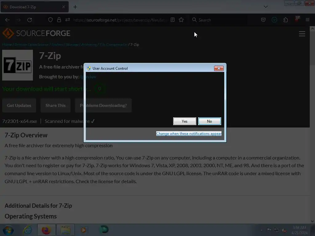Open Windows Media Player taskbar icon

point(84,230)
